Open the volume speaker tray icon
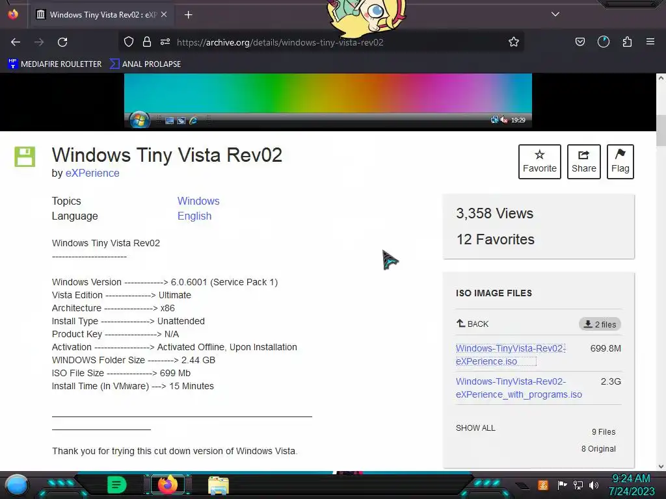 click(593, 485)
